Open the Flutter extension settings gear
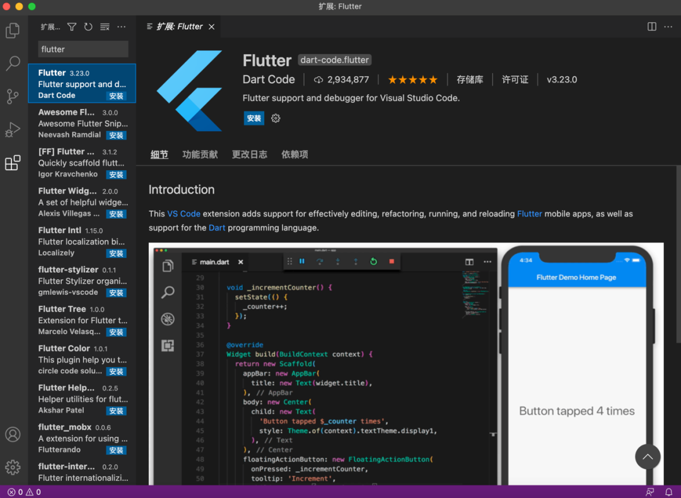681x498 pixels. tap(276, 118)
